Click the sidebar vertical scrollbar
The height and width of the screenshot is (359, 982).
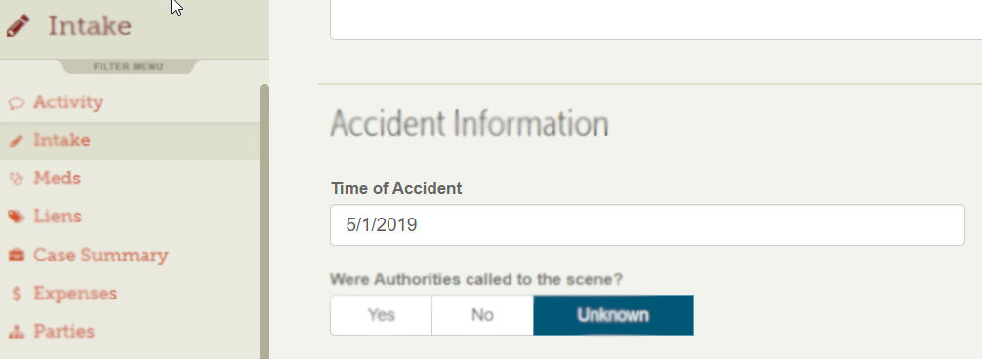pyautogui.click(x=265, y=221)
